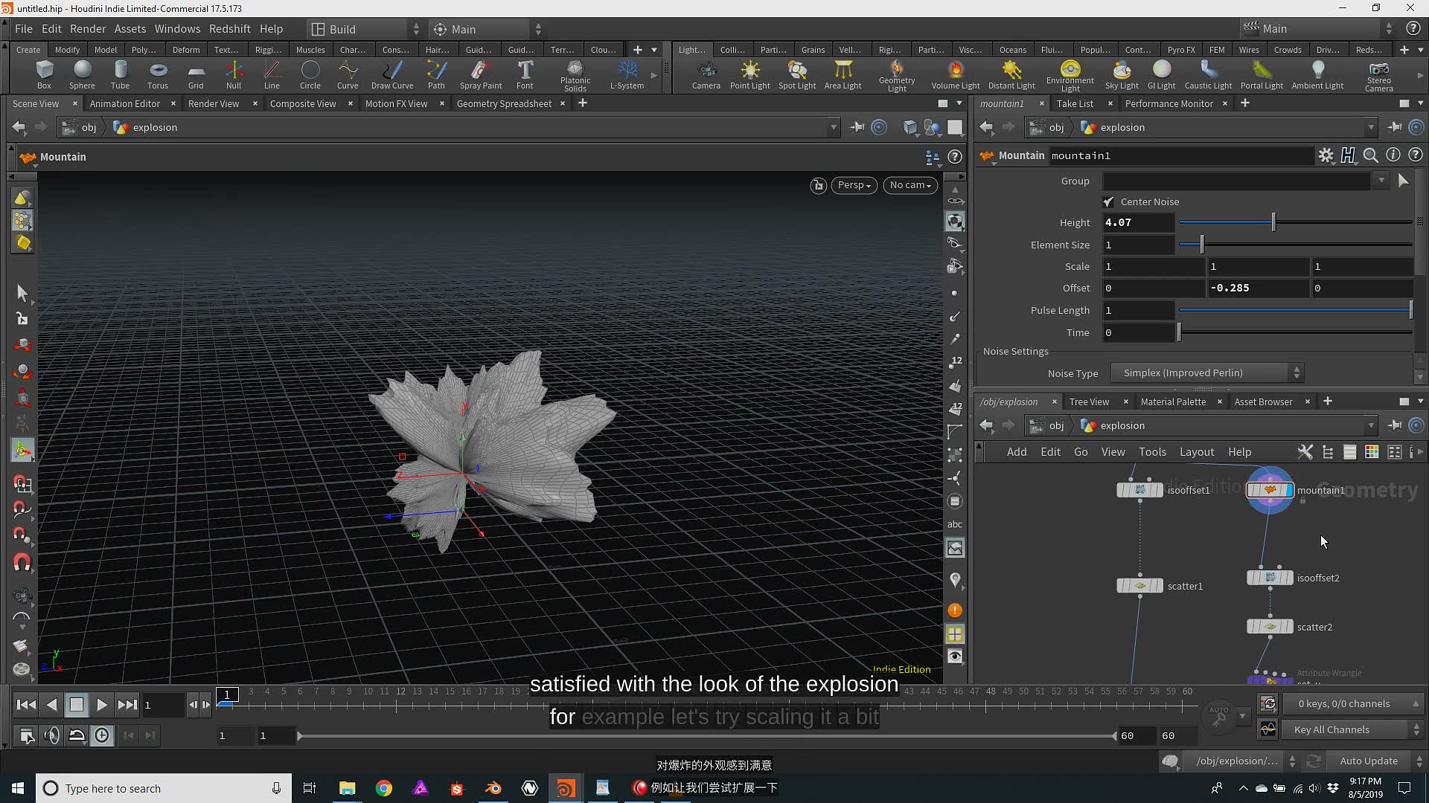Image resolution: width=1429 pixels, height=803 pixels.
Task: Jump to first frame
Action: 26,705
